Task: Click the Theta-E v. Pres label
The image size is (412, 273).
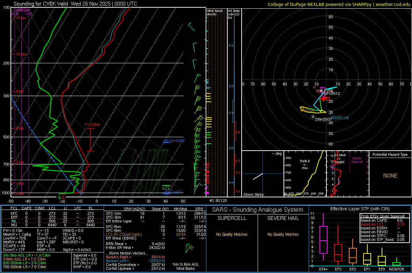Action: tap(305, 164)
